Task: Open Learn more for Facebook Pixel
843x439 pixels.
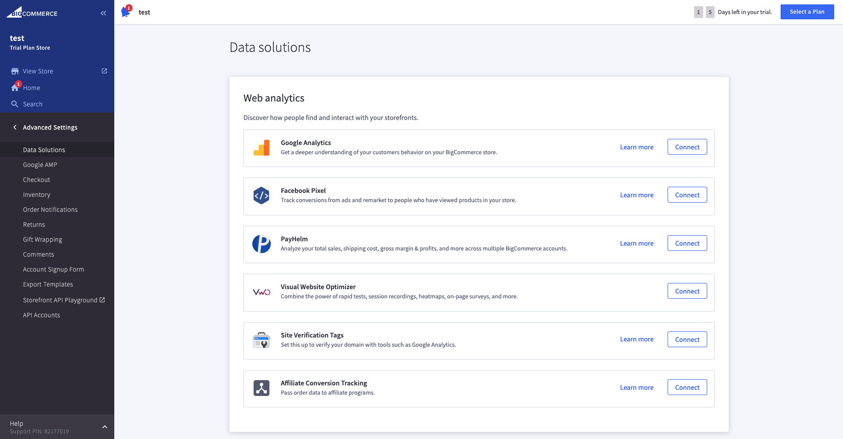Action: tap(636, 195)
